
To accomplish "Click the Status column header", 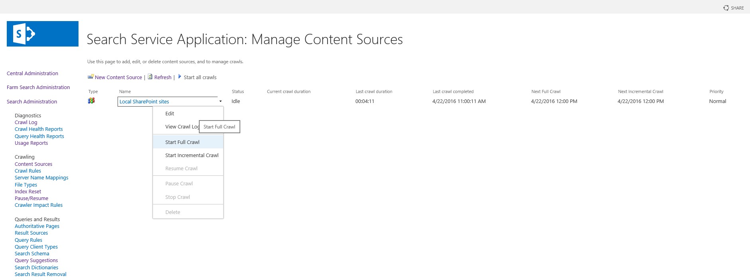I will point(238,91).
